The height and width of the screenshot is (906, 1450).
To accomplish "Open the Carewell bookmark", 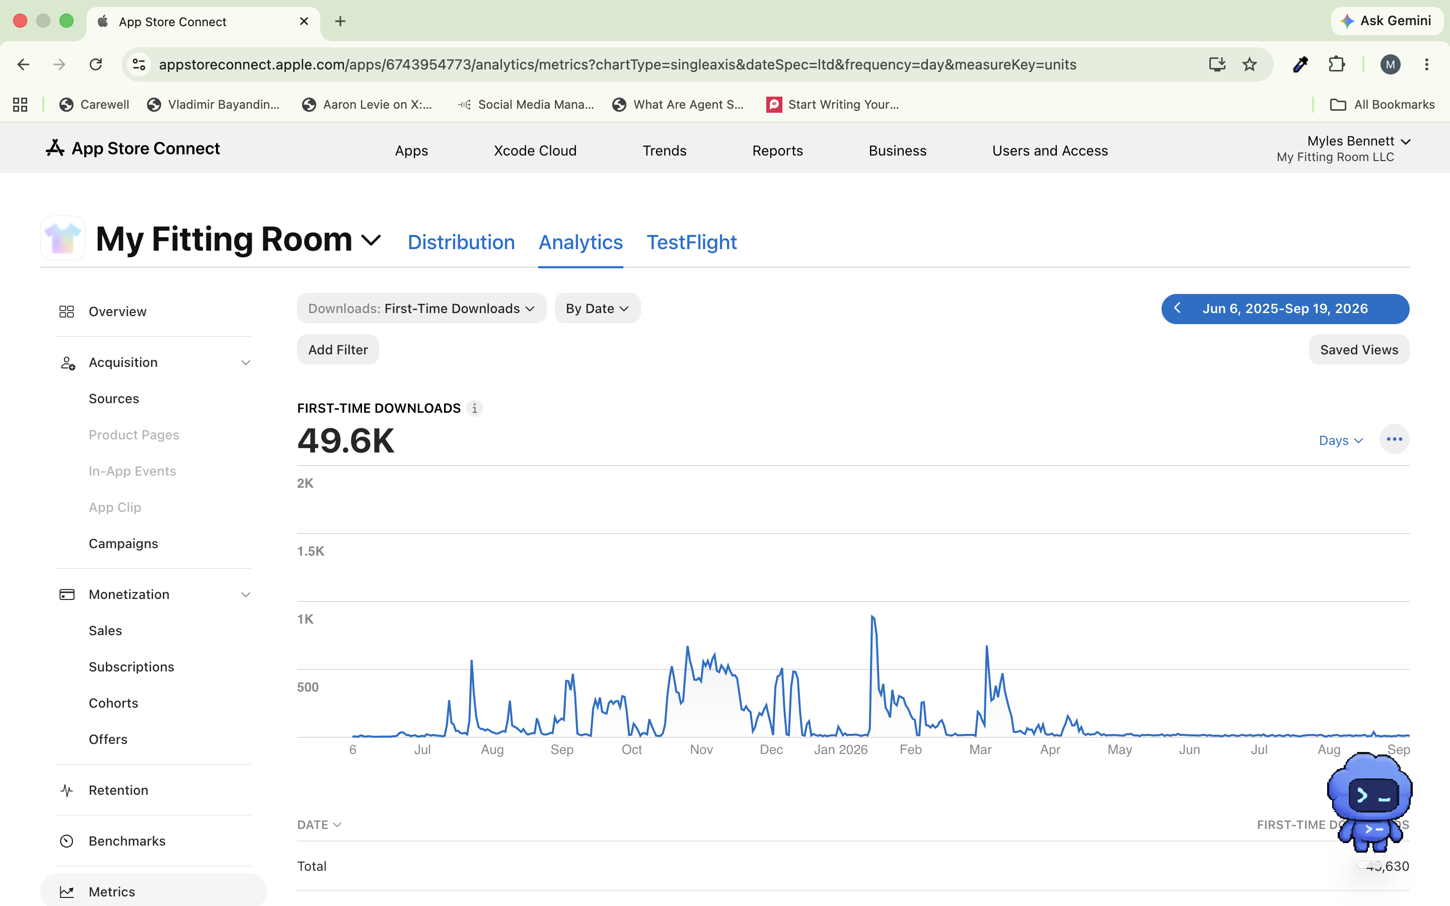I will [x=94, y=105].
